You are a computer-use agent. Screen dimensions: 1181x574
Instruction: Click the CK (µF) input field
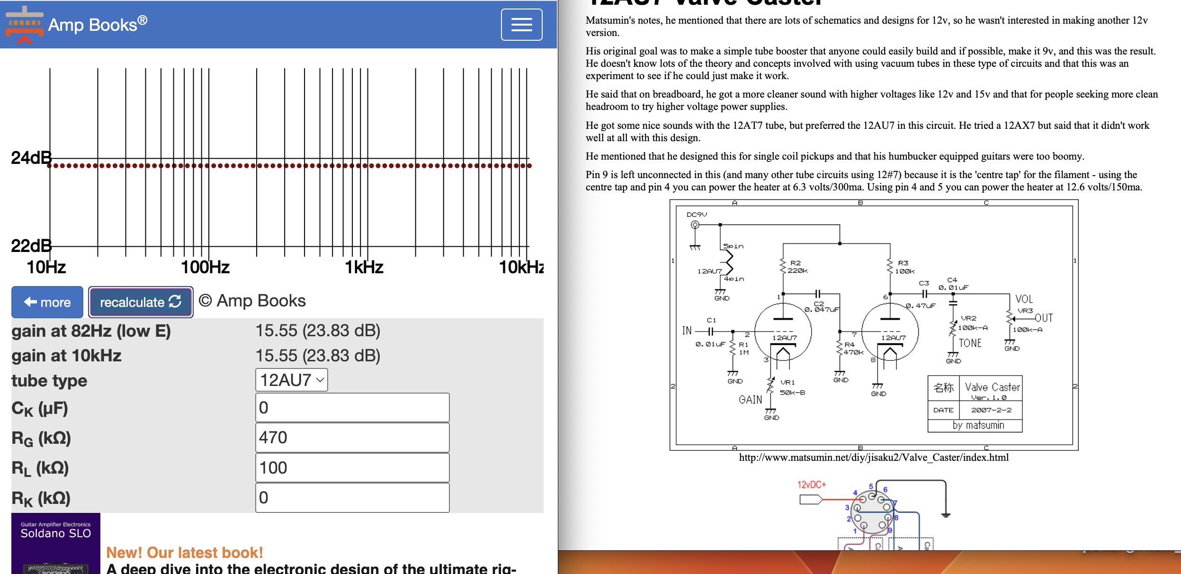coord(352,408)
